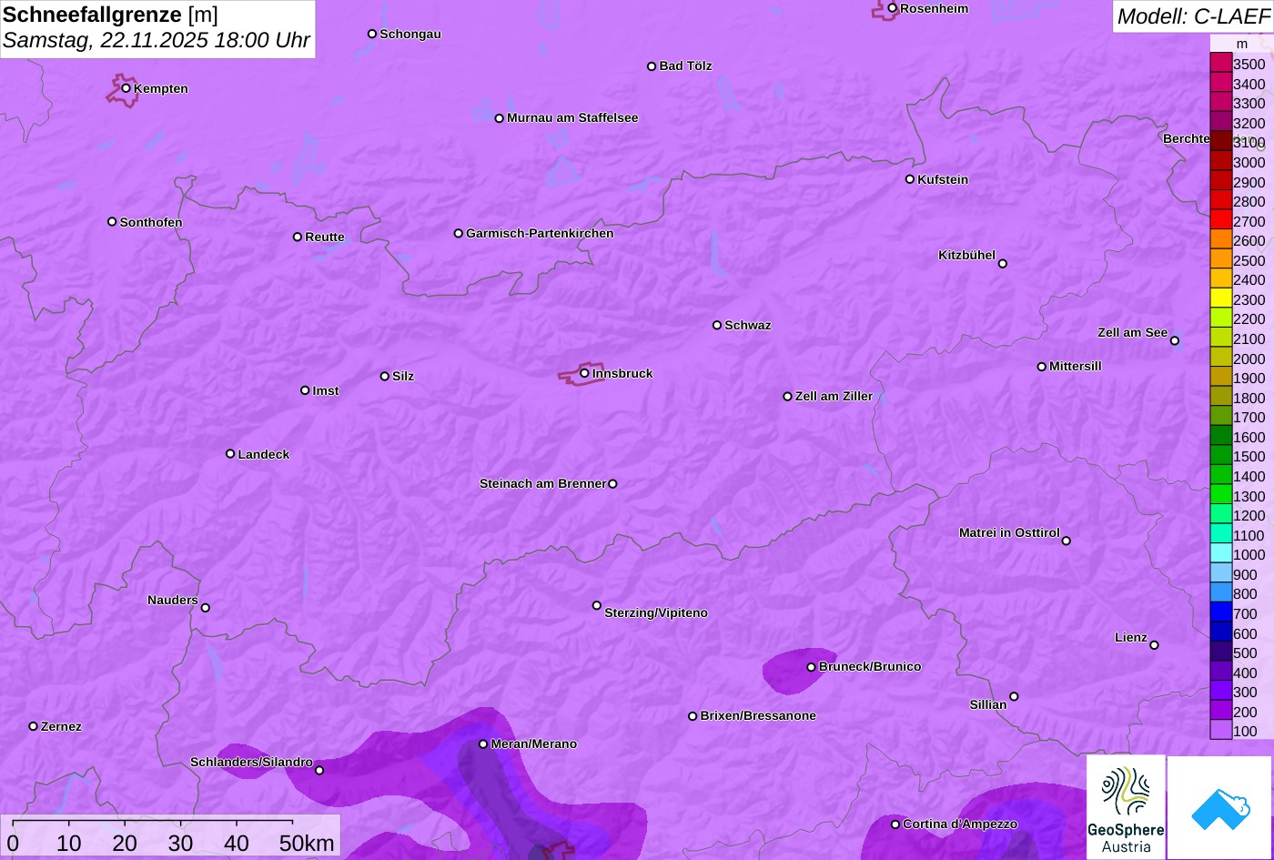The height and width of the screenshot is (860, 1274).
Task: Click the blue cloud app logo
Action: click(1219, 807)
